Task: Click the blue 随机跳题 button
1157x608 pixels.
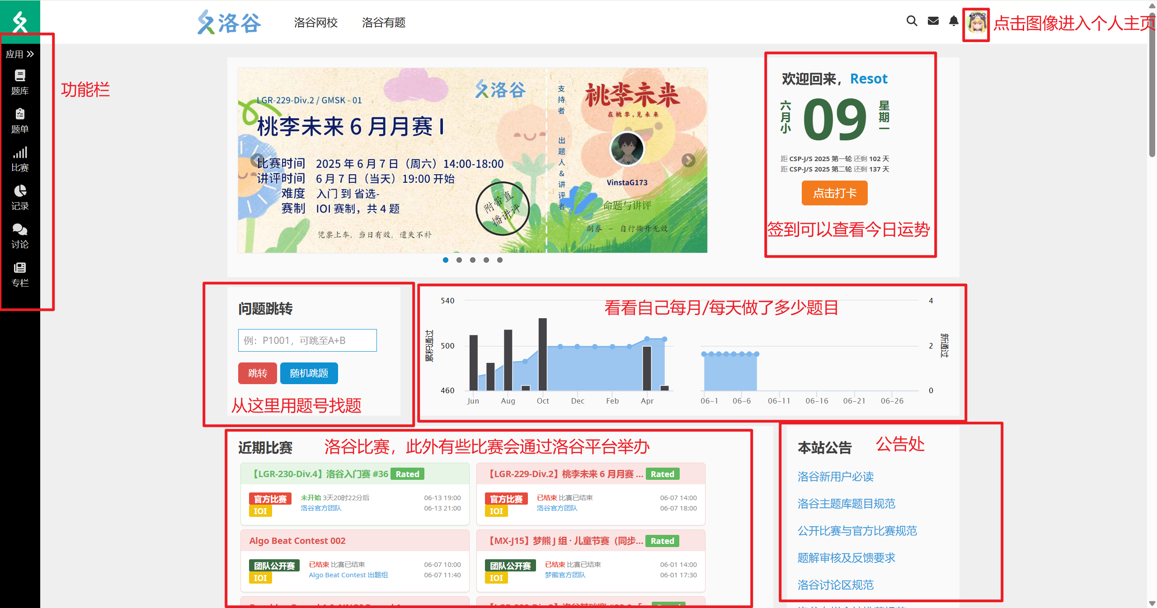Action: pyautogui.click(x=309, y=373)
